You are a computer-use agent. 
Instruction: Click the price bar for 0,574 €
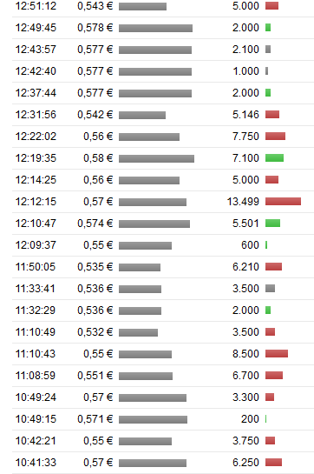pos(154,224)
